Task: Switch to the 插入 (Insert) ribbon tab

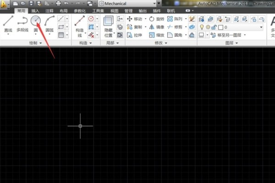Action: (x=35, y=10)
